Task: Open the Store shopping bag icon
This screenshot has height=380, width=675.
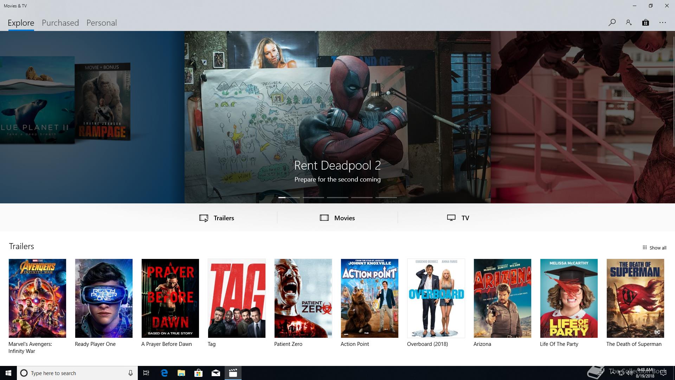Action: click(x=645, y=23)
